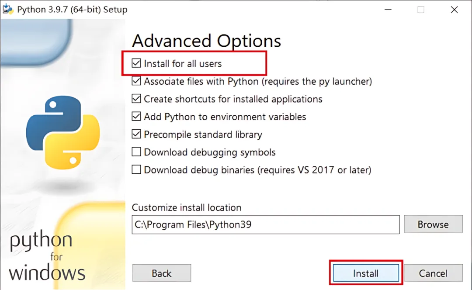
Task: Click the Customize install location label
Action: click(x=187, y=207)
